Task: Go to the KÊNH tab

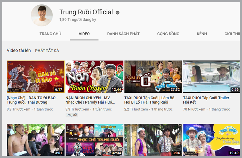Action: (202, 34)
